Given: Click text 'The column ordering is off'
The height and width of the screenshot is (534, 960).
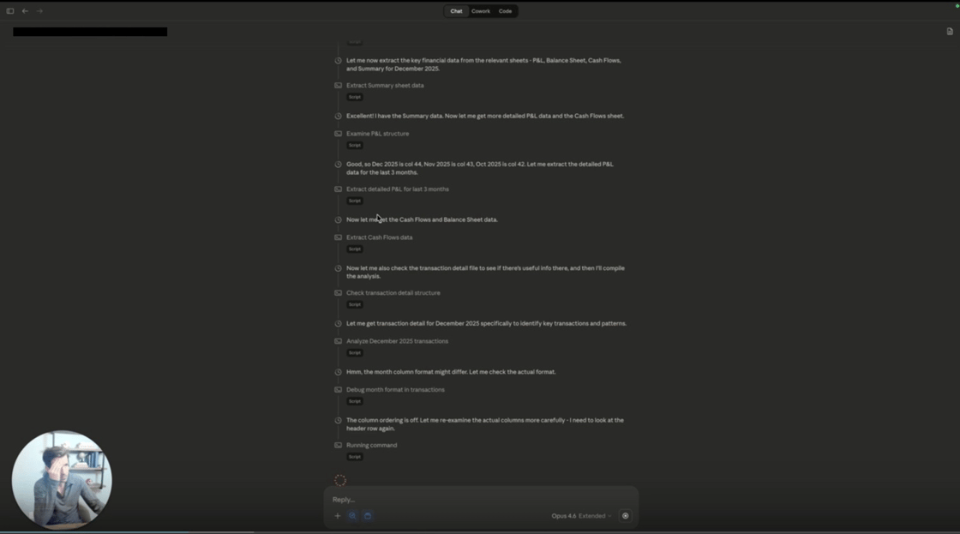Looking at the screenshot, I should coord(382,420).
